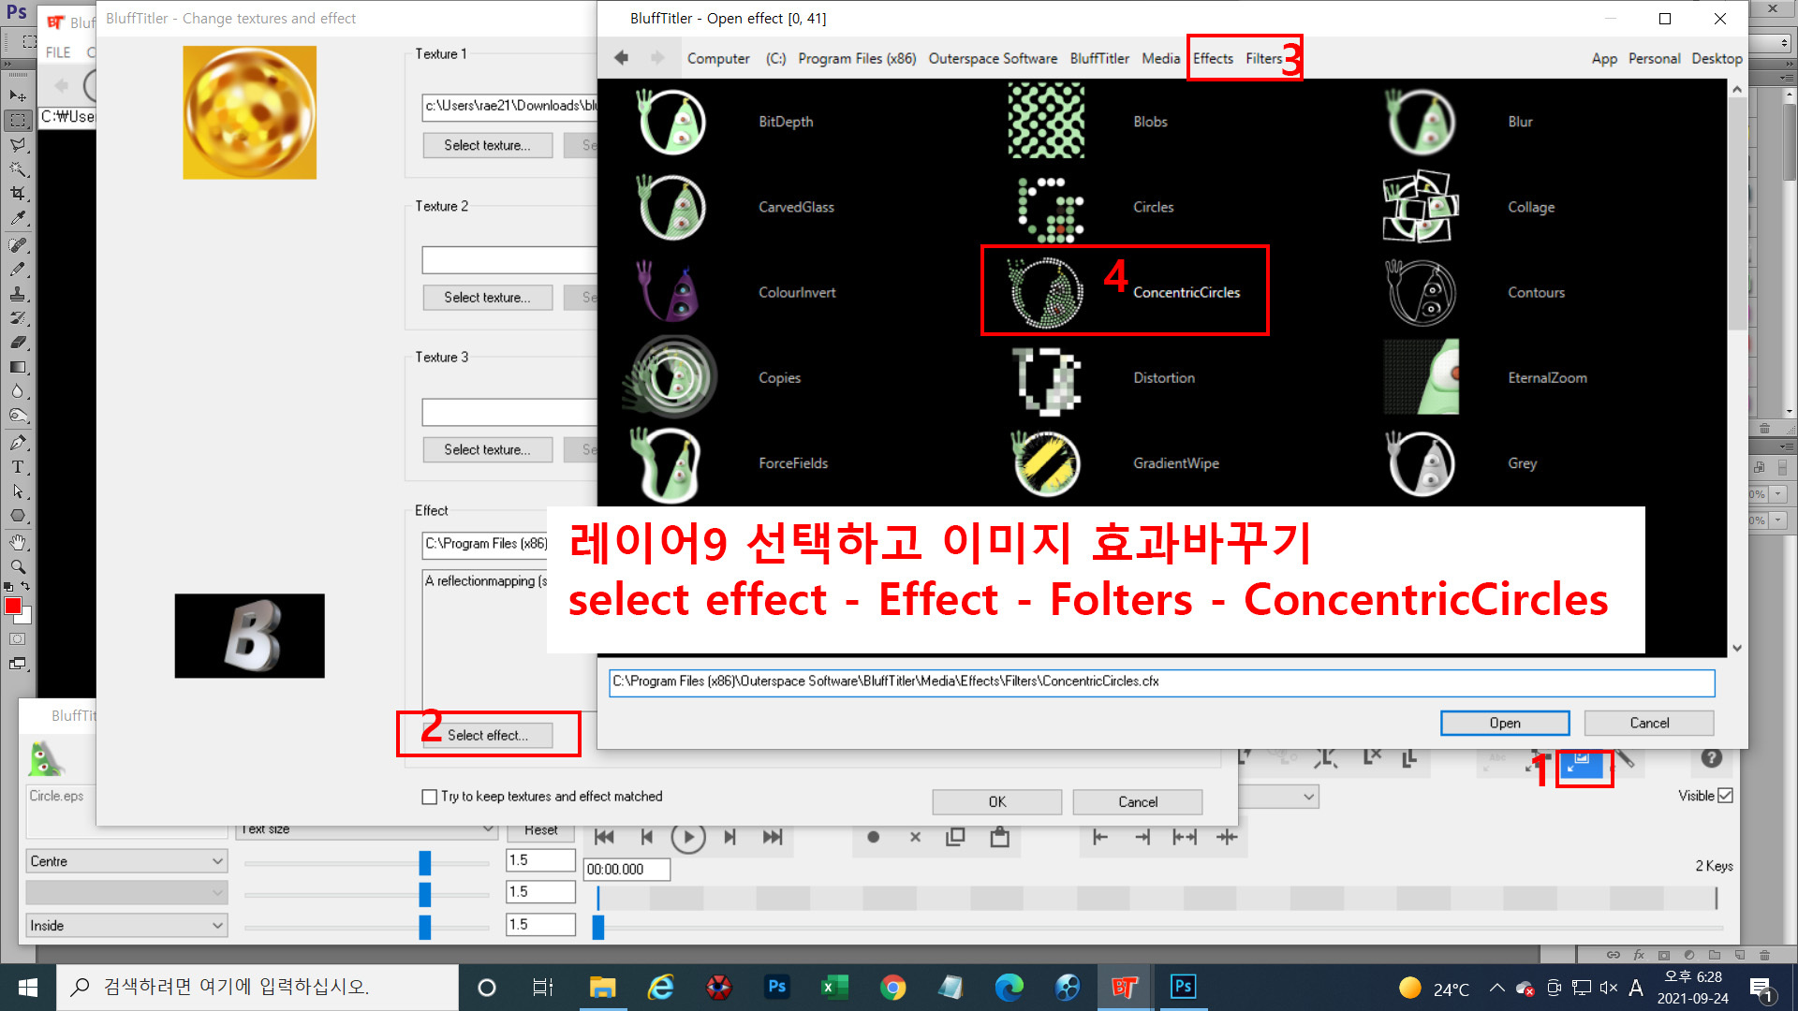Go to the Filters folder breadcrumb
The image size is (1798, 1011).
(1263, 58)
